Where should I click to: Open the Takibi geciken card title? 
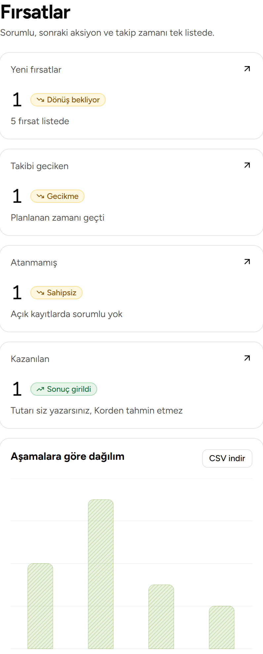[x=40, y=166]
